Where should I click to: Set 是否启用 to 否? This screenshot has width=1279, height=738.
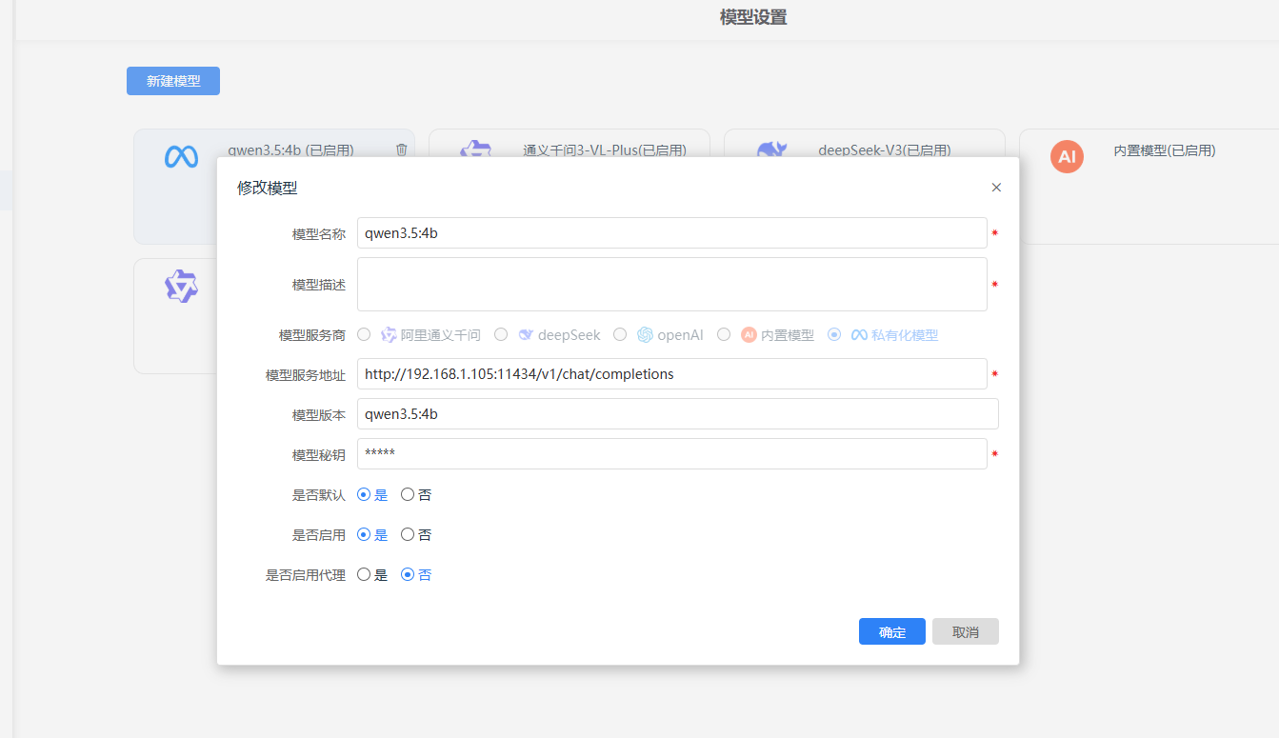pos(408,535)
